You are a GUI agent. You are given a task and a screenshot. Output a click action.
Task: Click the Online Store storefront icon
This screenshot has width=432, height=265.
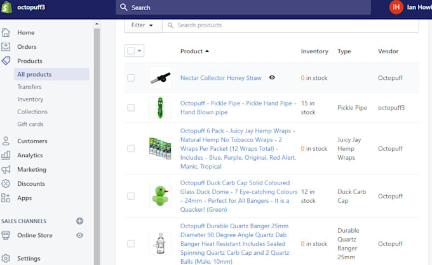click(6, 235)
